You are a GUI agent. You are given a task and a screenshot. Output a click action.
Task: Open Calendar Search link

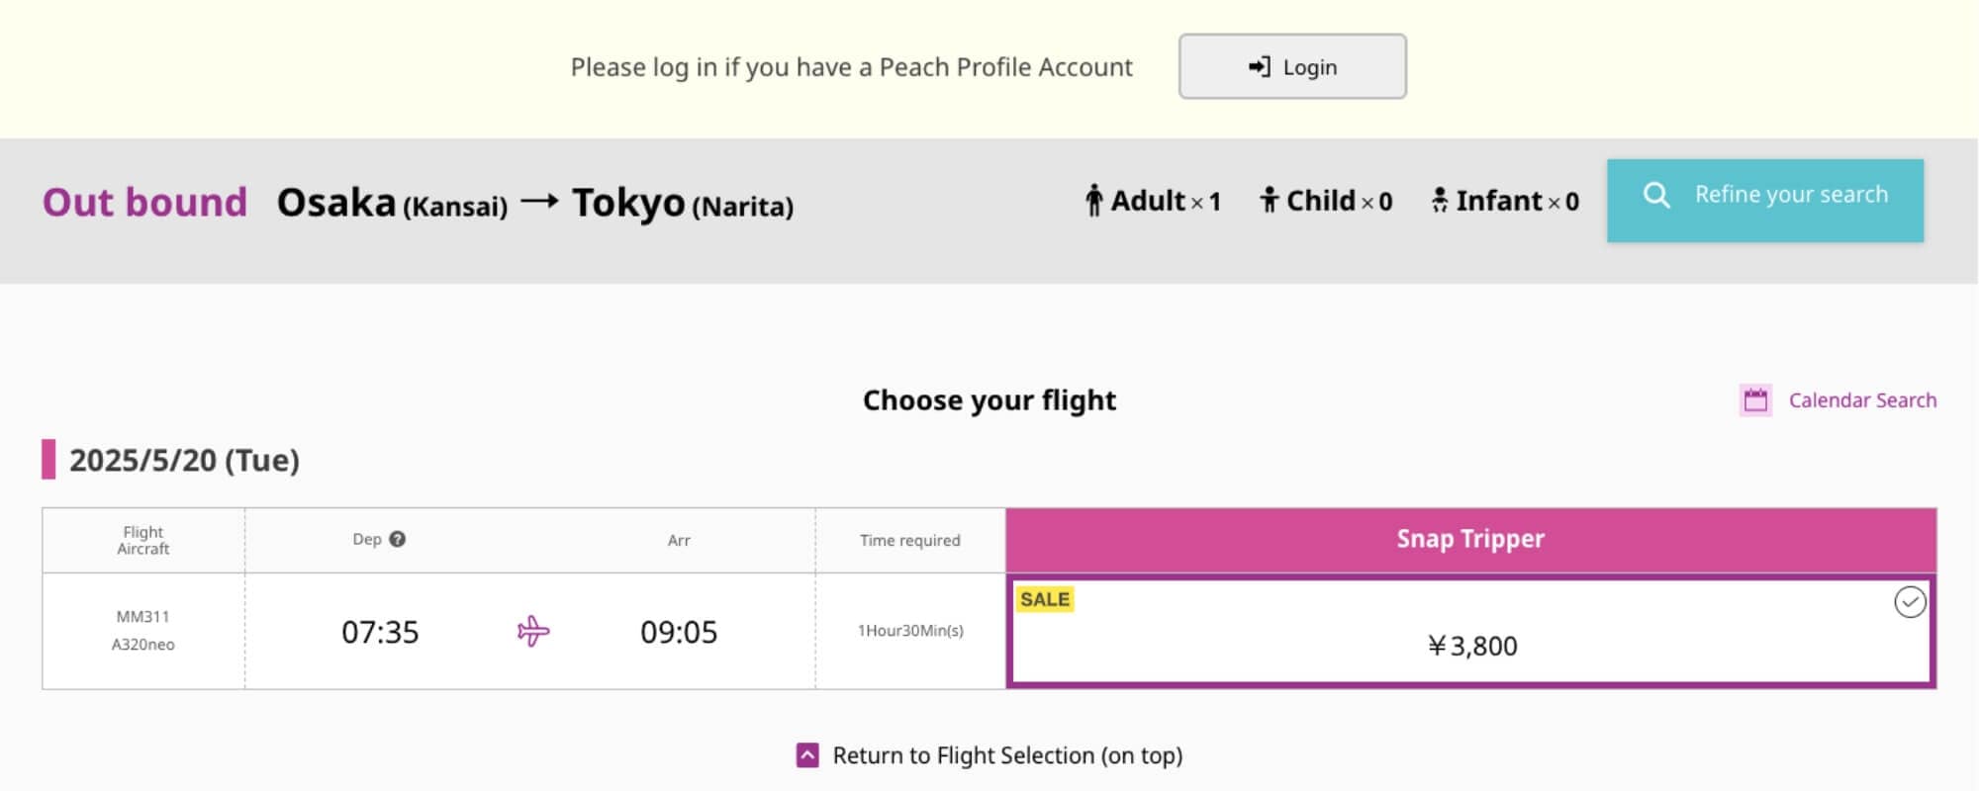click(1862, 400)
